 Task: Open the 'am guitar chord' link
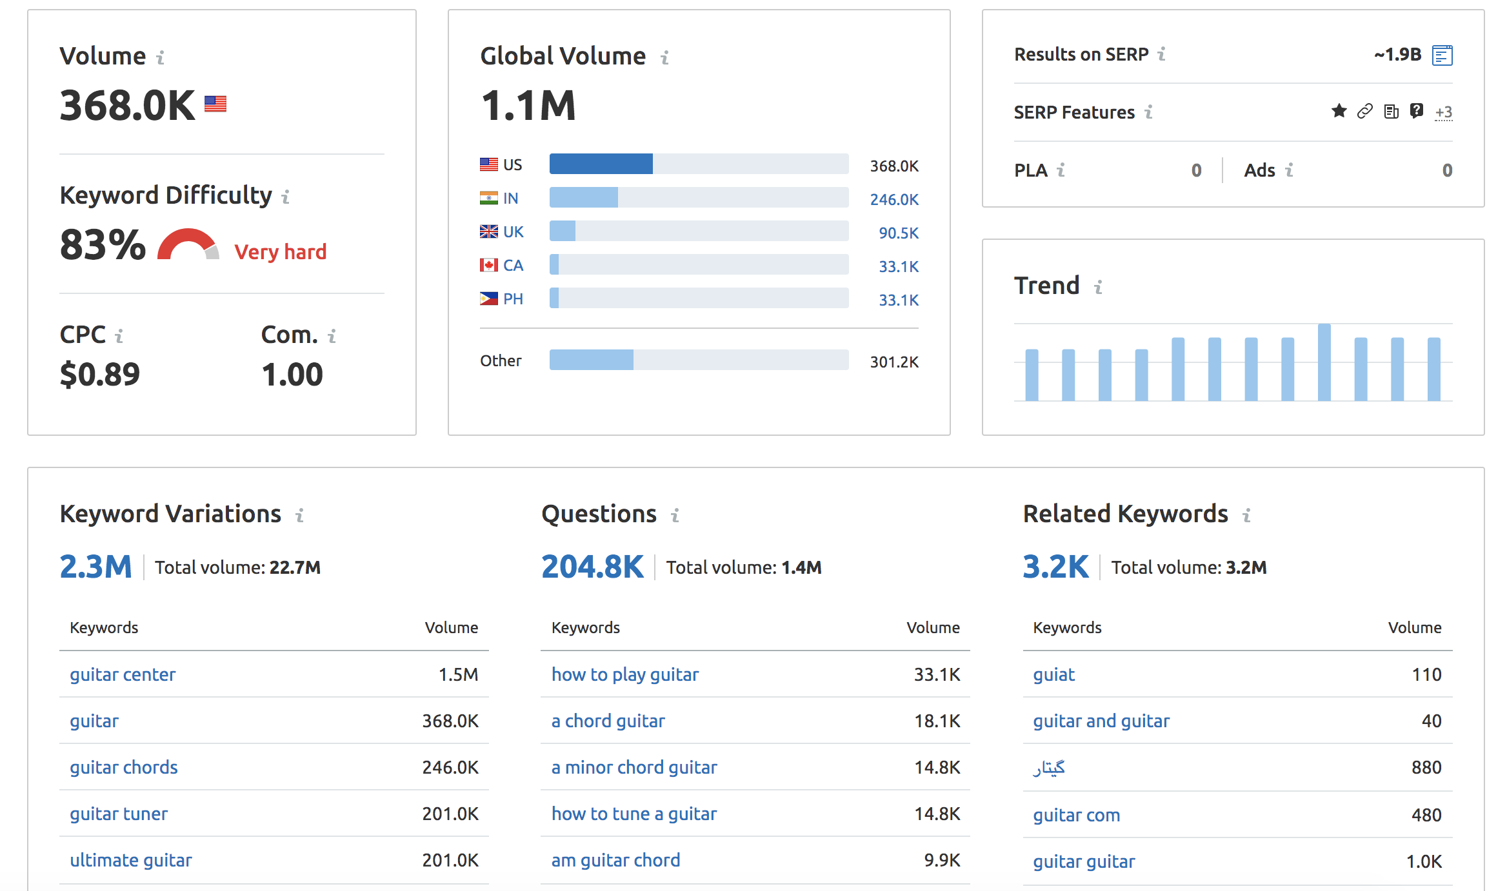pyautogui.click(x=616, y=860)
